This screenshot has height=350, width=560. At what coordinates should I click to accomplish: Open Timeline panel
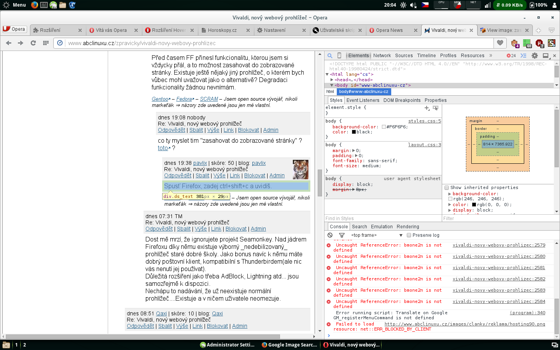pos(426,56)
